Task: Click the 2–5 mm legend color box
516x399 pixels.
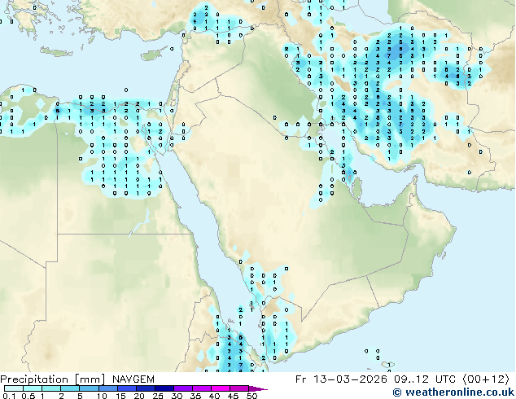Action: (x=70, y=388)
